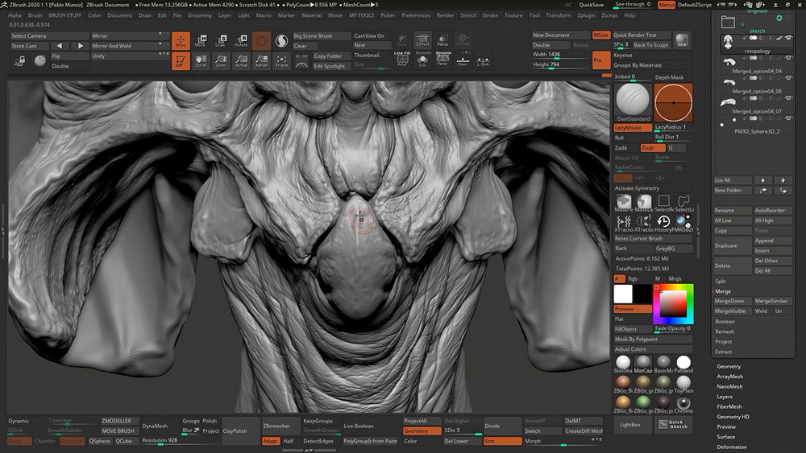Open the Zplugin menu
The width and height of the screenshot is (806, 453).
click(586, 15)
